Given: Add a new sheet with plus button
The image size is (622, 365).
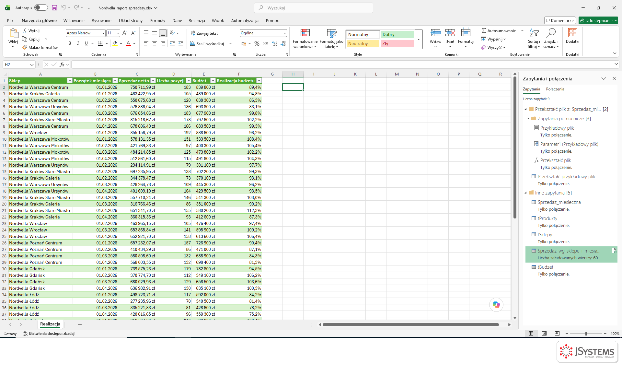Looking at the screenshot, I should click(x=80, y=324).
